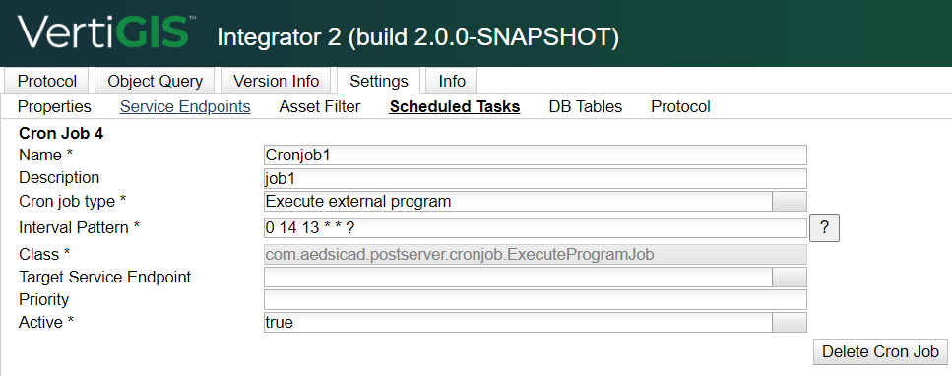
Task: Open the Protocol settings sub-tab
Action: coord(680,107)
